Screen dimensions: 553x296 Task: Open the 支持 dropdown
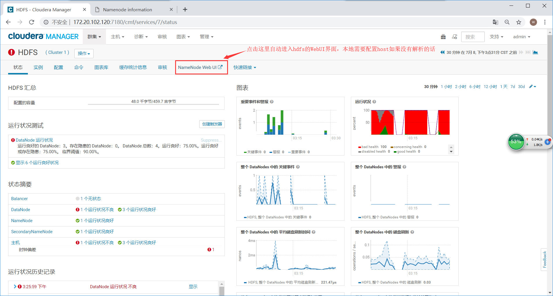(x=496, y=37)
